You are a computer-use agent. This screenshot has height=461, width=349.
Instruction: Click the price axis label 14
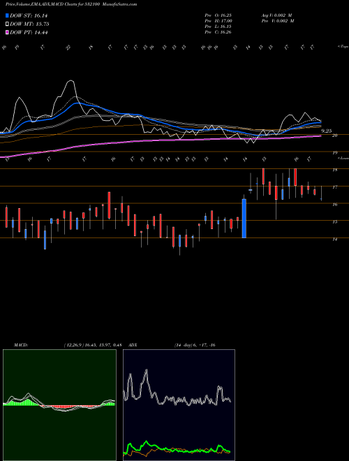tap(334, 240)
